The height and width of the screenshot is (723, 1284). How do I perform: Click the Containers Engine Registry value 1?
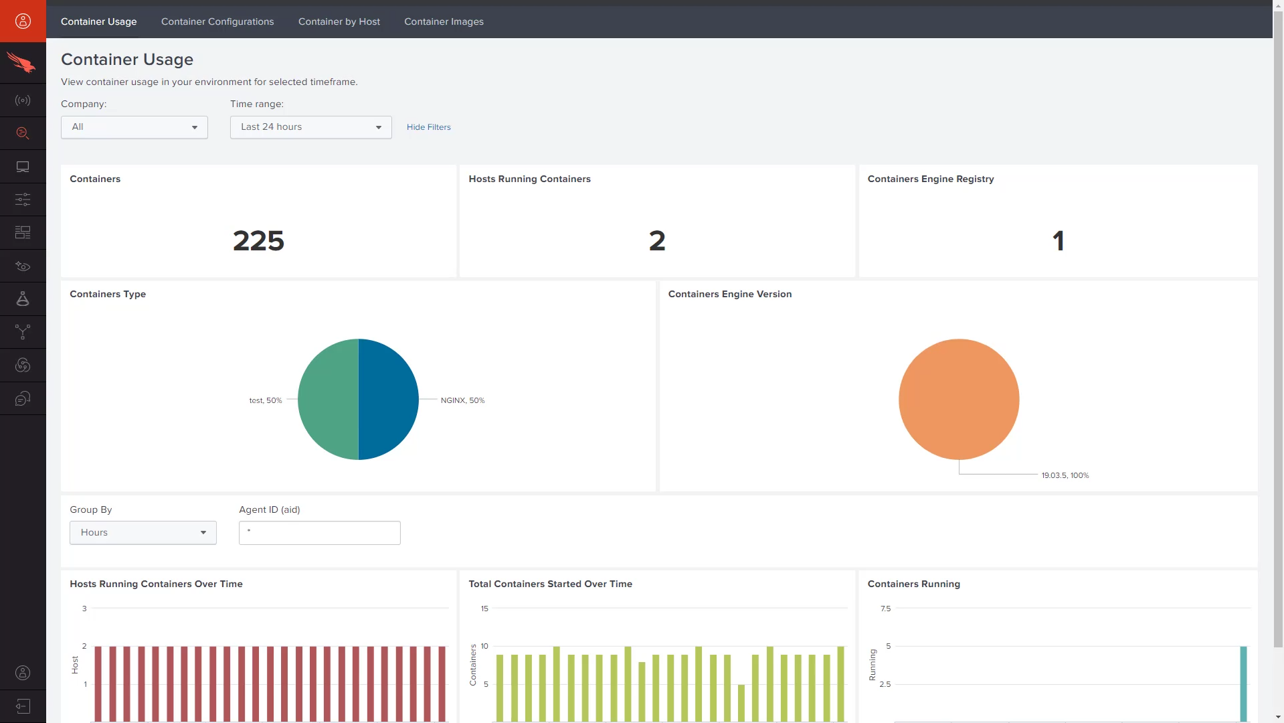[x=1058, y=241]
